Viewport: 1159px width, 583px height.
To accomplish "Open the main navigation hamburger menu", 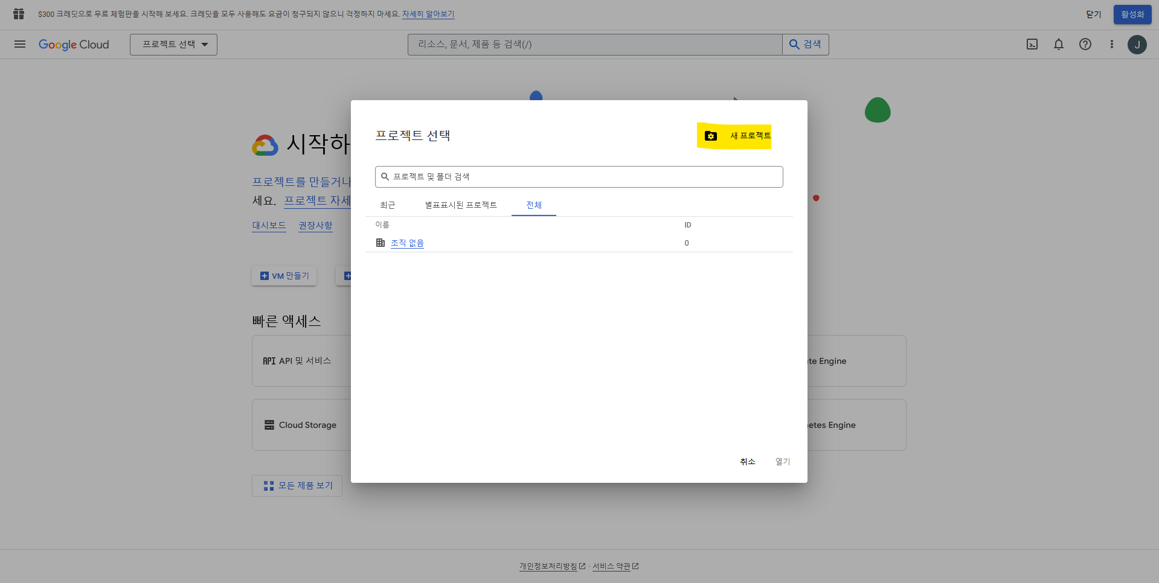I will click(x=20, y=44).
